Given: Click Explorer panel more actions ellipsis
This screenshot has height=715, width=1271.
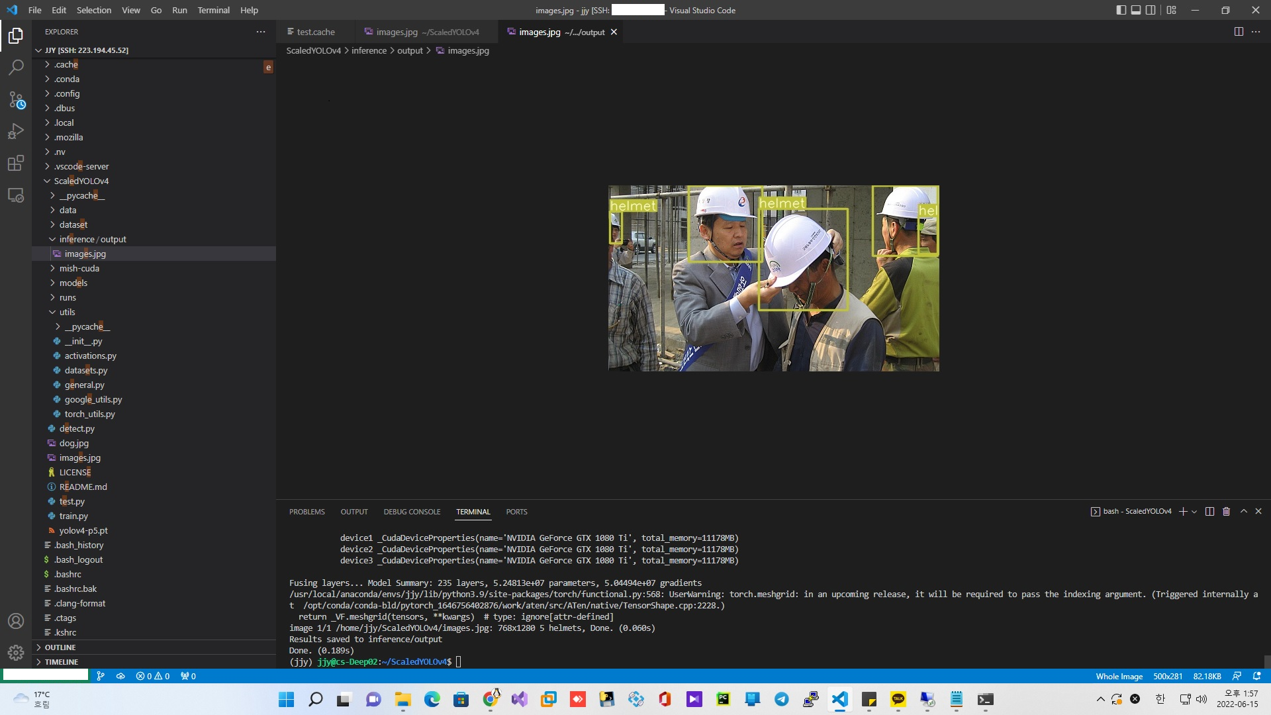Looking at the screenshot, I should pyautogui.click(x=261, y=32).
